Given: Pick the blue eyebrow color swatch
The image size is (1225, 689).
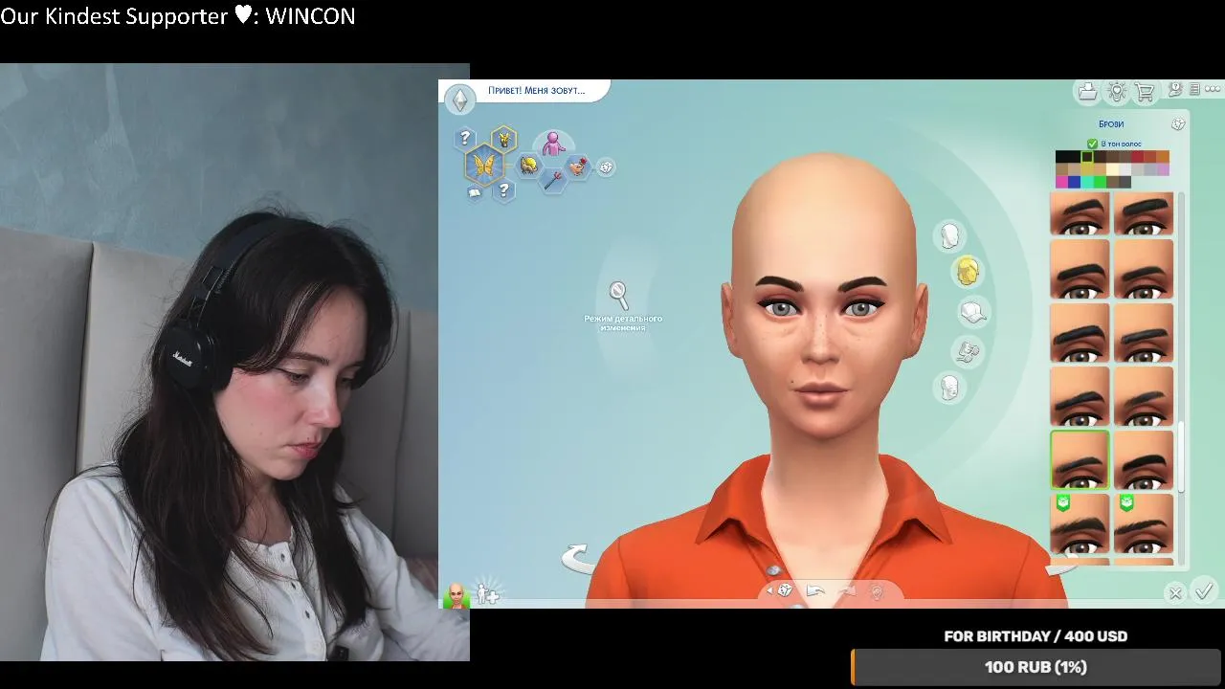Looking at the screenshot, I should pyautogui.click(x=1074, y=182).
